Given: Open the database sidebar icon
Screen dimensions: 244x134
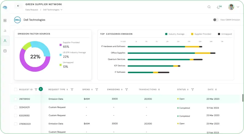Looking at the screenshot, I should 5,51.
